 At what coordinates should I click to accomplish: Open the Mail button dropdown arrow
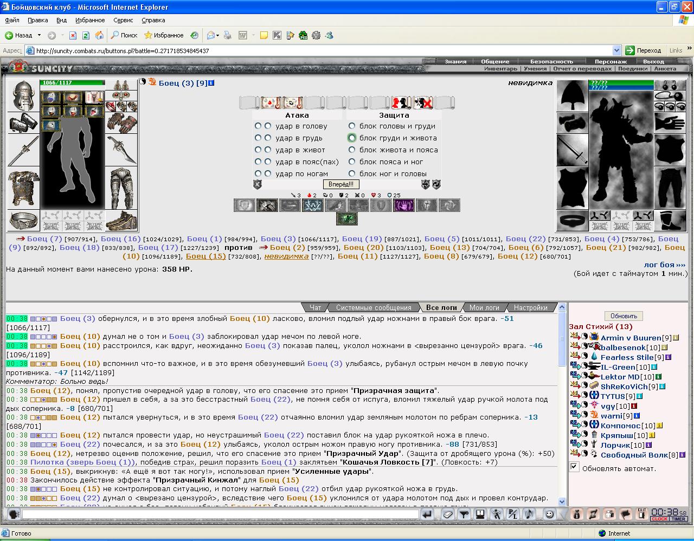(x=218, y=35)
